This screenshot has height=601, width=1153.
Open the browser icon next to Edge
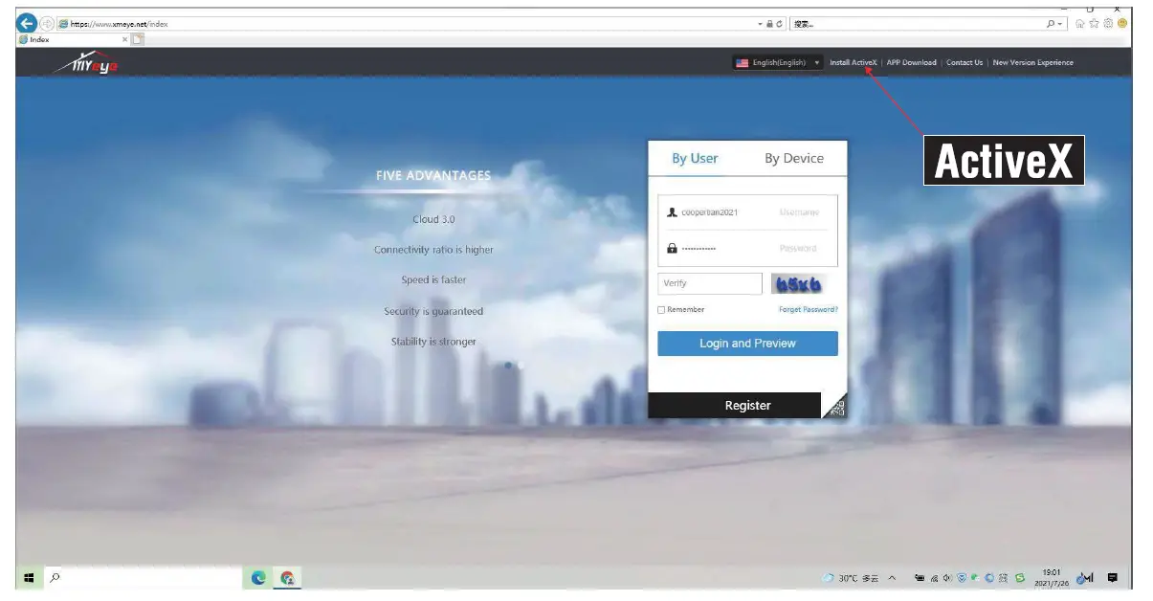287,578
